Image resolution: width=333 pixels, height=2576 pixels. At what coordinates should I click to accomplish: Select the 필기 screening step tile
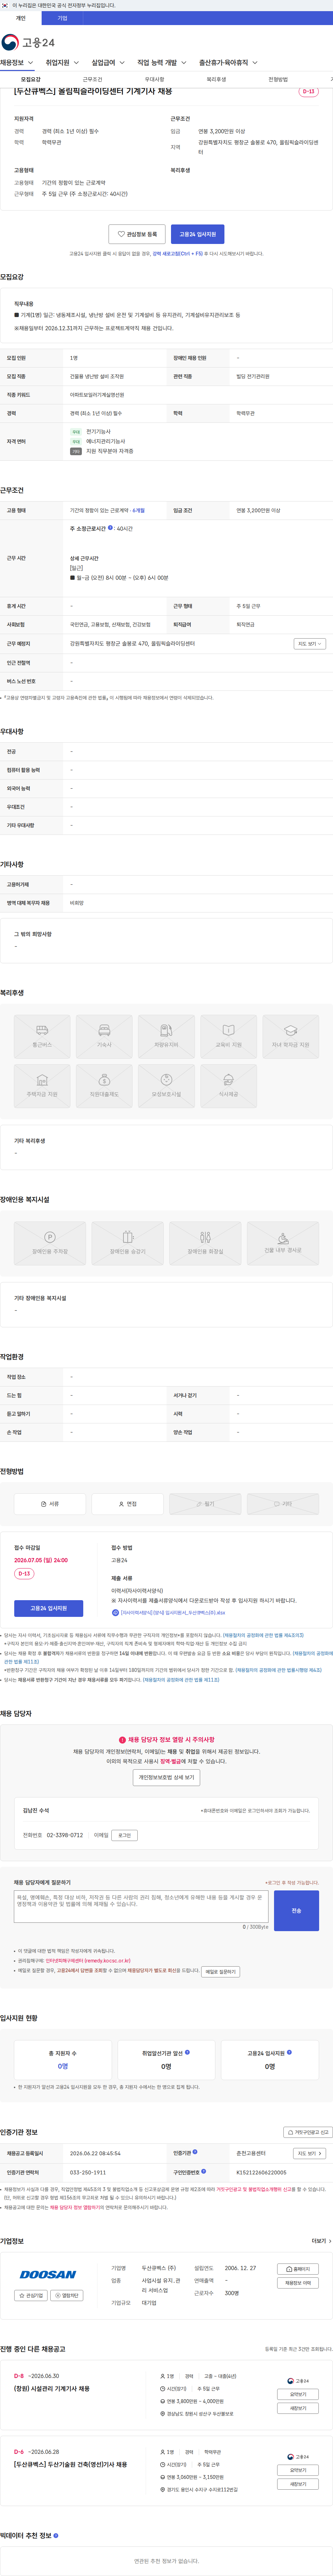(205, 1504)
